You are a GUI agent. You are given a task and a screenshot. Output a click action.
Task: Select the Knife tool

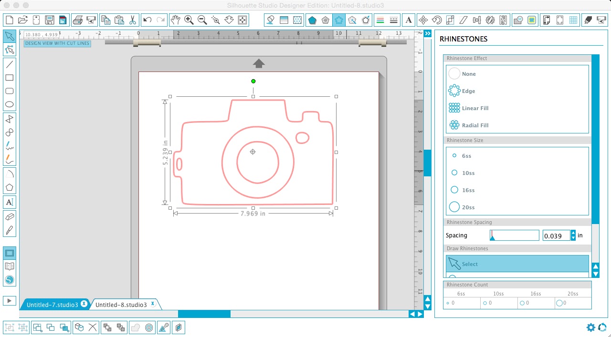point(9,230)
